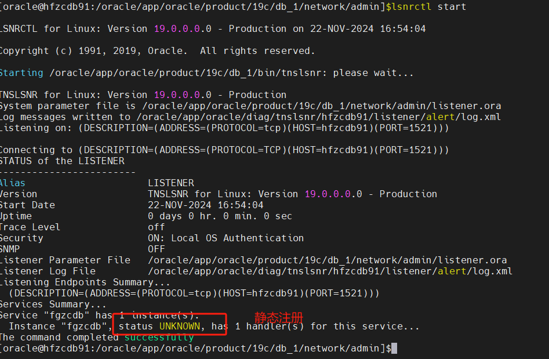Image resolution: width=549 pixels, height=359 pixels.
Task: Click the Trace Level "off" value
Action: coord(156,227)
